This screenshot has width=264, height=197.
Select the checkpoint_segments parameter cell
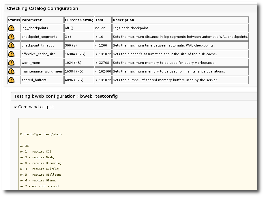point(42,37)
